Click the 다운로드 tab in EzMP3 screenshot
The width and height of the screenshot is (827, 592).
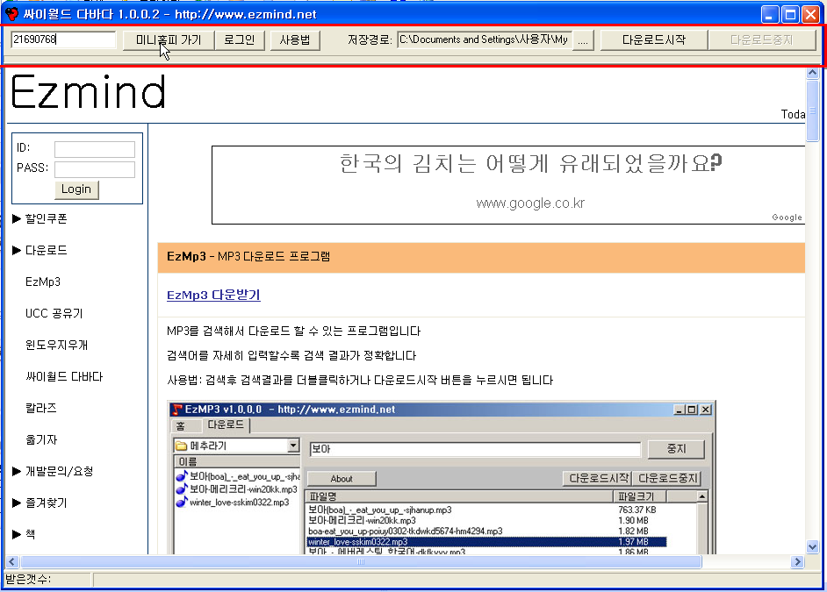point(226,424)
